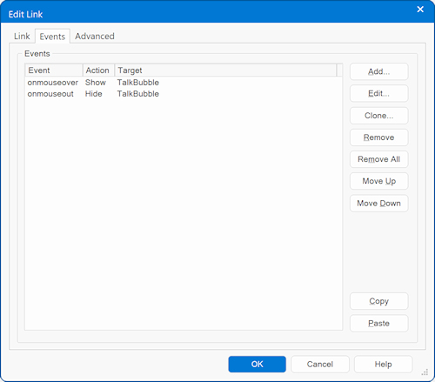Select the Events tab
The height and width of the screenshot is (382, 435).
pyautogui.click(x=52, y=37)
